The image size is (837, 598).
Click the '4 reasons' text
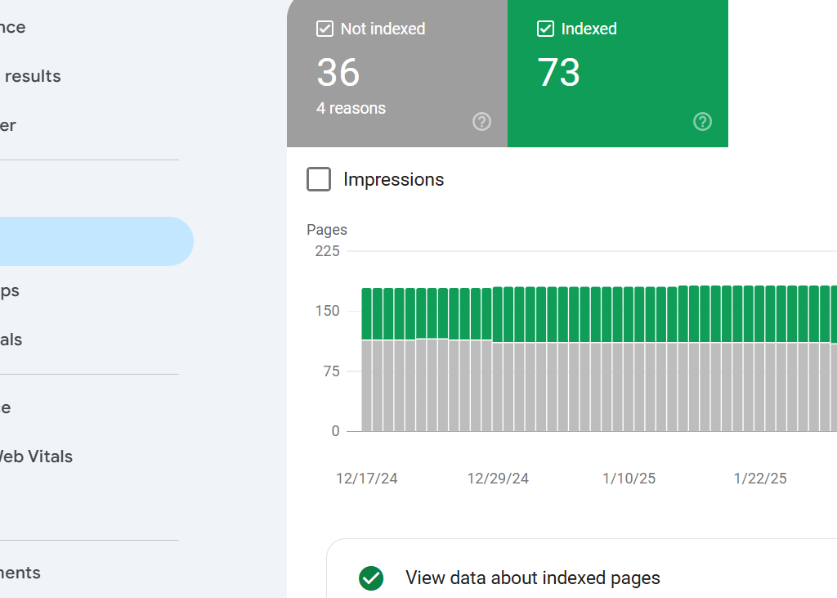point(351,109)
